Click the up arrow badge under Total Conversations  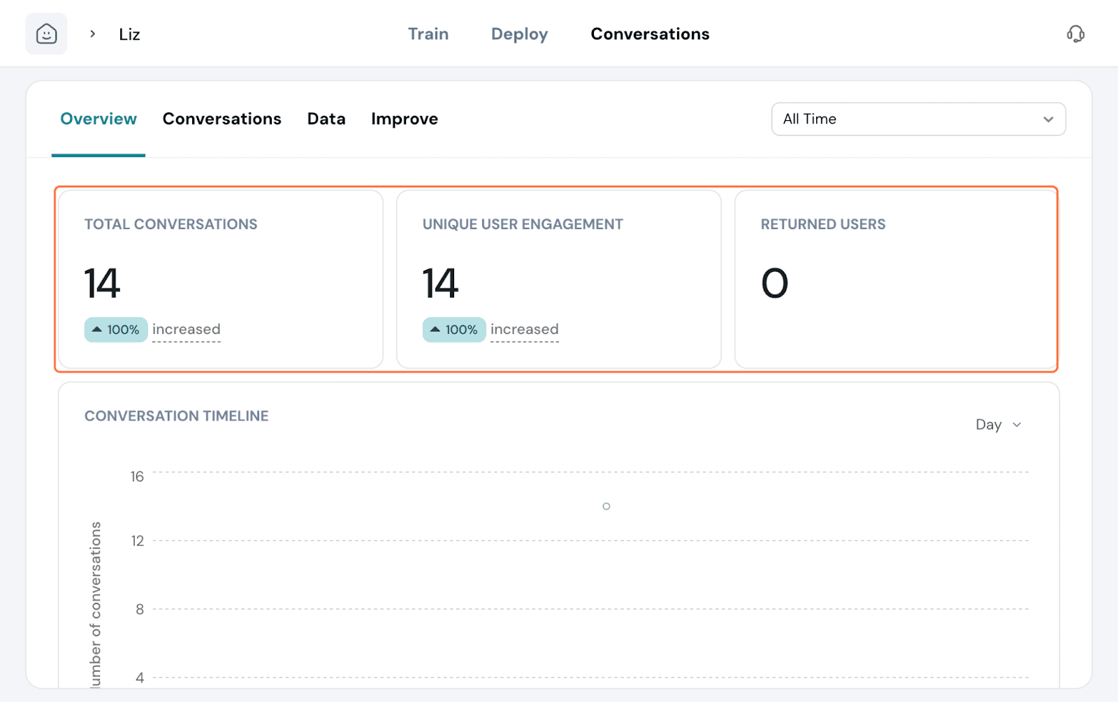(97, 330)
